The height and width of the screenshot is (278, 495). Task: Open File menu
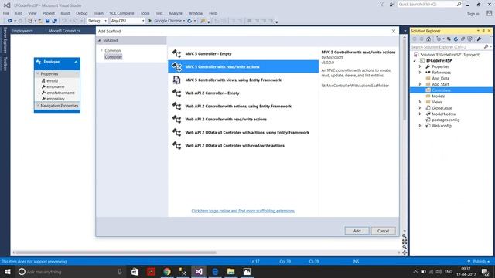tap(6, 13)
